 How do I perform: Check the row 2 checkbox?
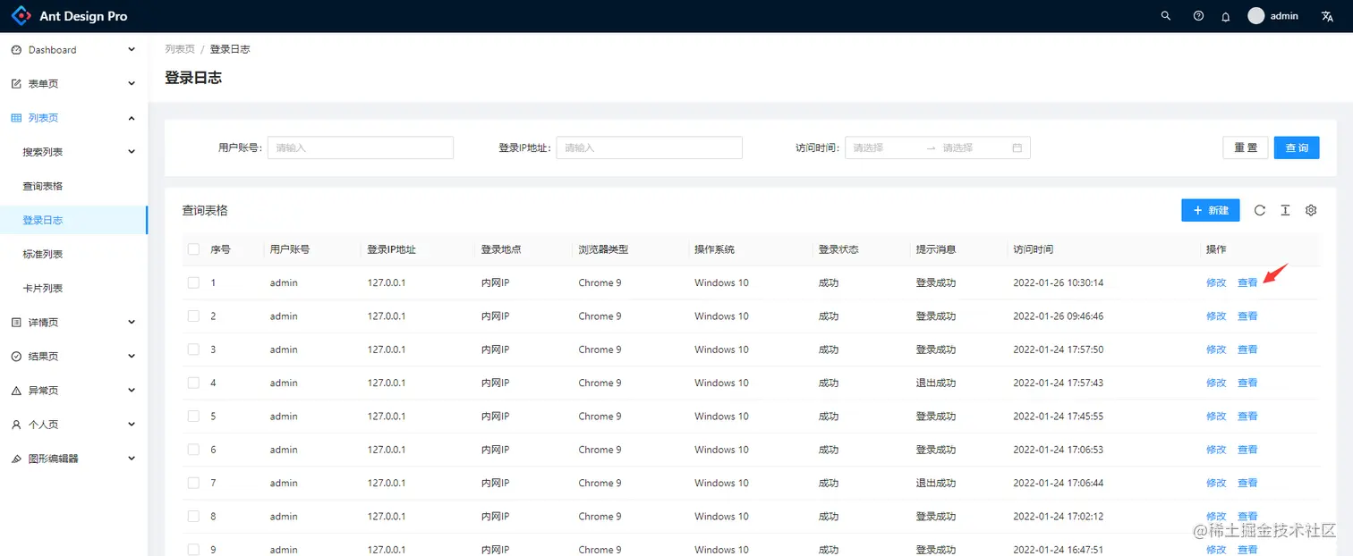point(193,316)
